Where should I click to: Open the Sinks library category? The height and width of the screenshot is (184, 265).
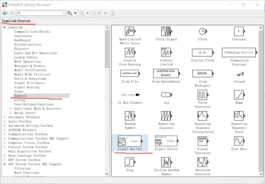[19, 91]
